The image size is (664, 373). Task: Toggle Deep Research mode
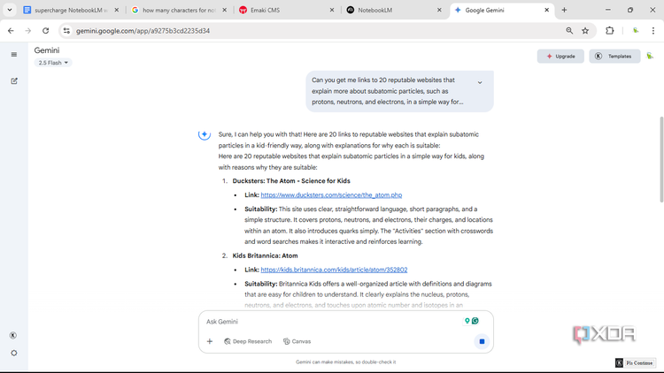point(248,341)
